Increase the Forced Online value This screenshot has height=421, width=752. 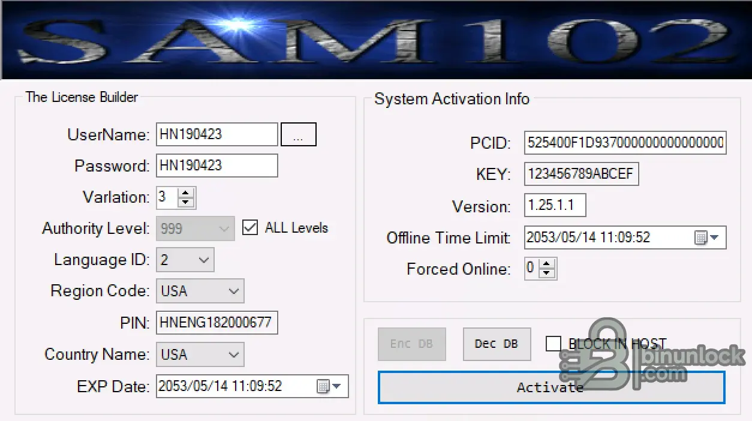click(546, 264)
